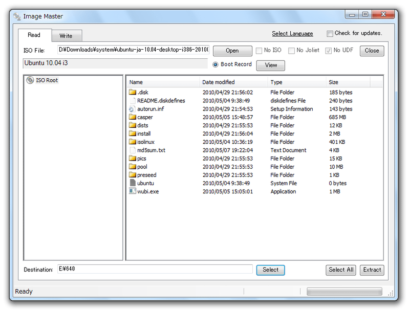The width and height of the screenshot is (409, 312).
Task: Click the .disk folder icon
Action: point(133,92)
